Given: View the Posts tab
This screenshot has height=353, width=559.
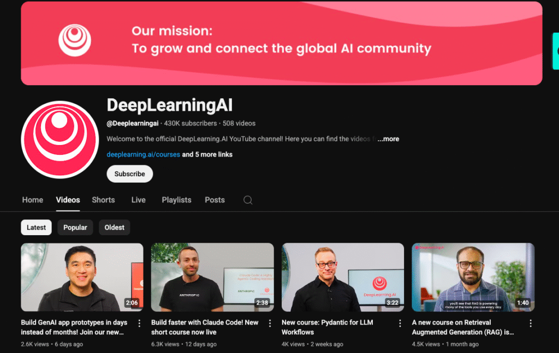Looking at the screenshot, I should [215, 200].
